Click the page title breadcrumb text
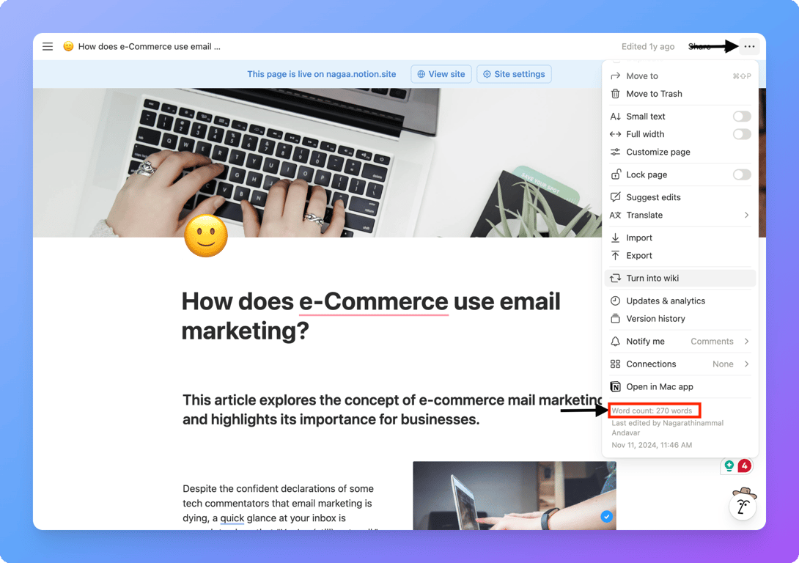The width and height of the screenshot is (799, 563). click(150, 46)
